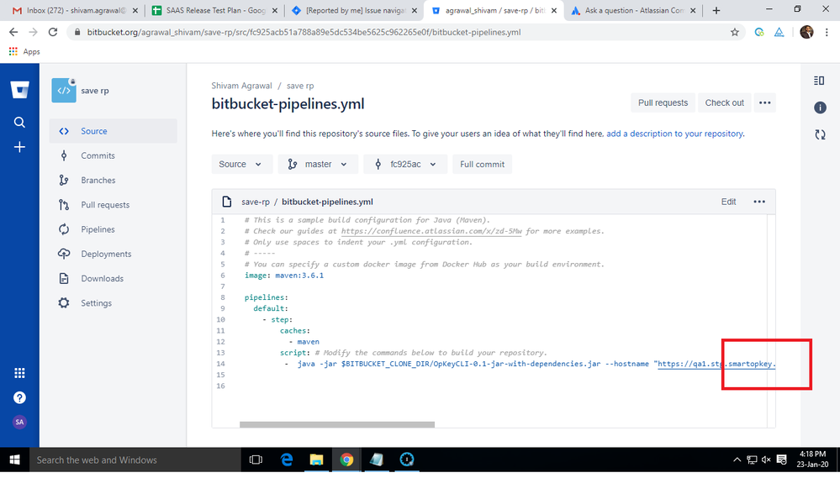This screenshot has height=499, width=840.
Task: Click add a description to your repository link
Action: 674,134
